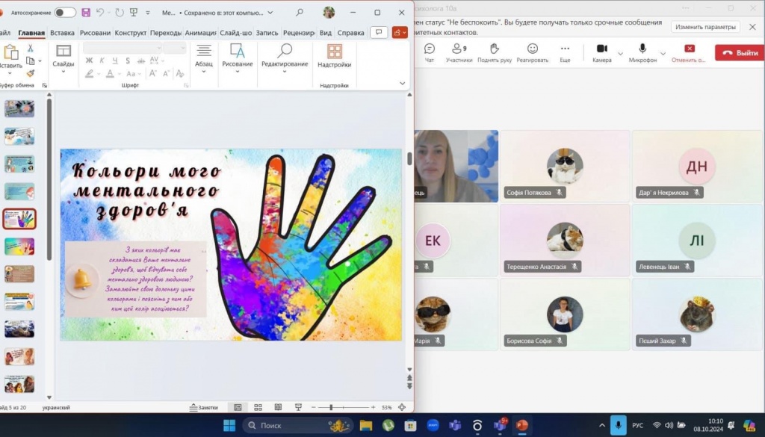Toggle the camera on or off

pos(601,52)
